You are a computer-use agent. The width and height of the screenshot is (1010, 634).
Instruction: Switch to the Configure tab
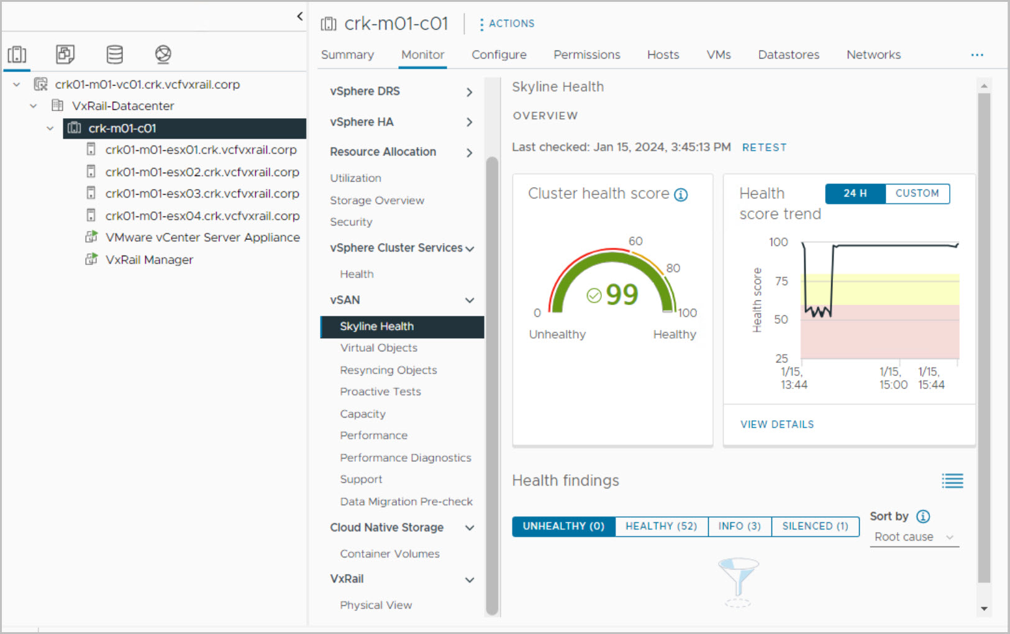point(499,55)
